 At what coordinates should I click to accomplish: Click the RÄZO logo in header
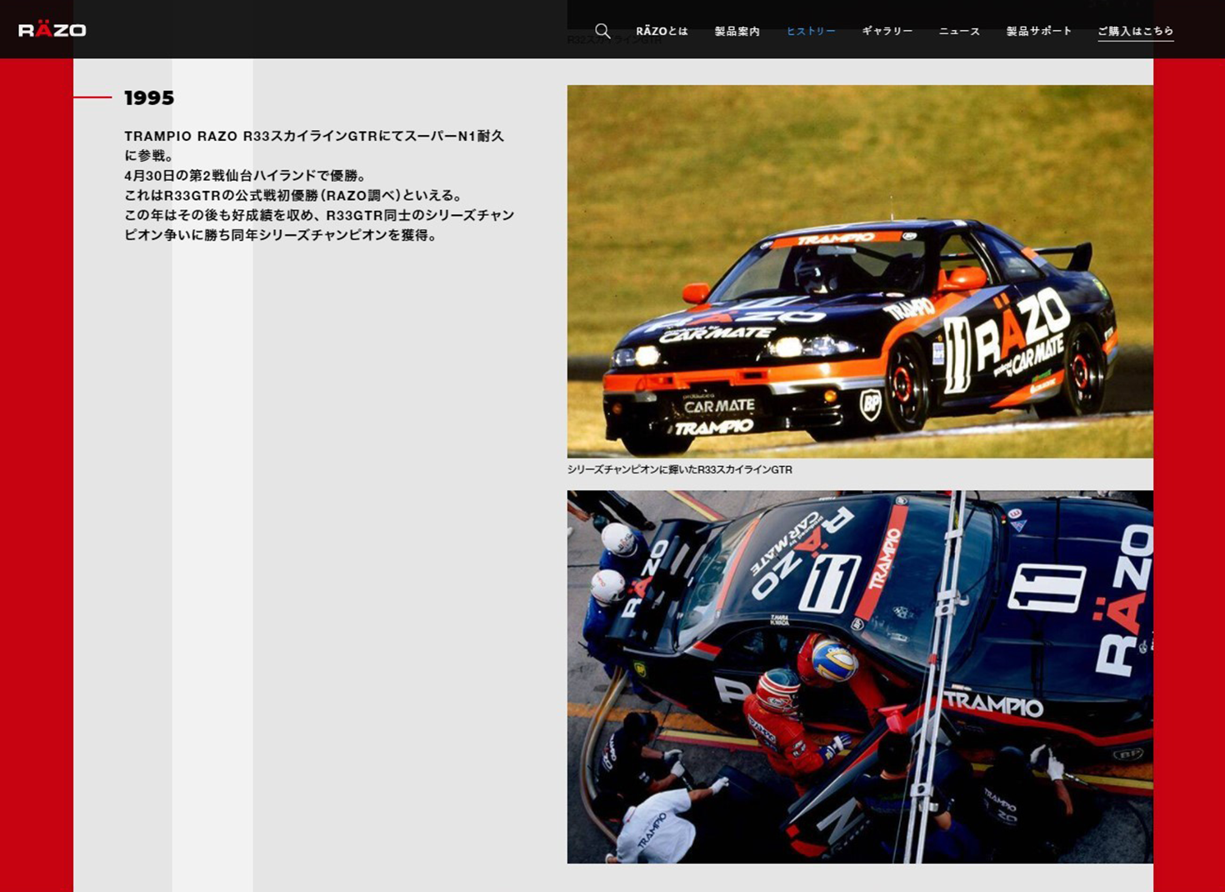click(52, 30)
